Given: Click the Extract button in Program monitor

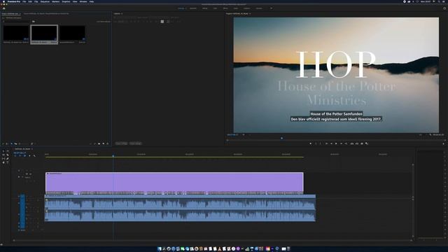Looking at the screenshot, I should coord(357,143).
